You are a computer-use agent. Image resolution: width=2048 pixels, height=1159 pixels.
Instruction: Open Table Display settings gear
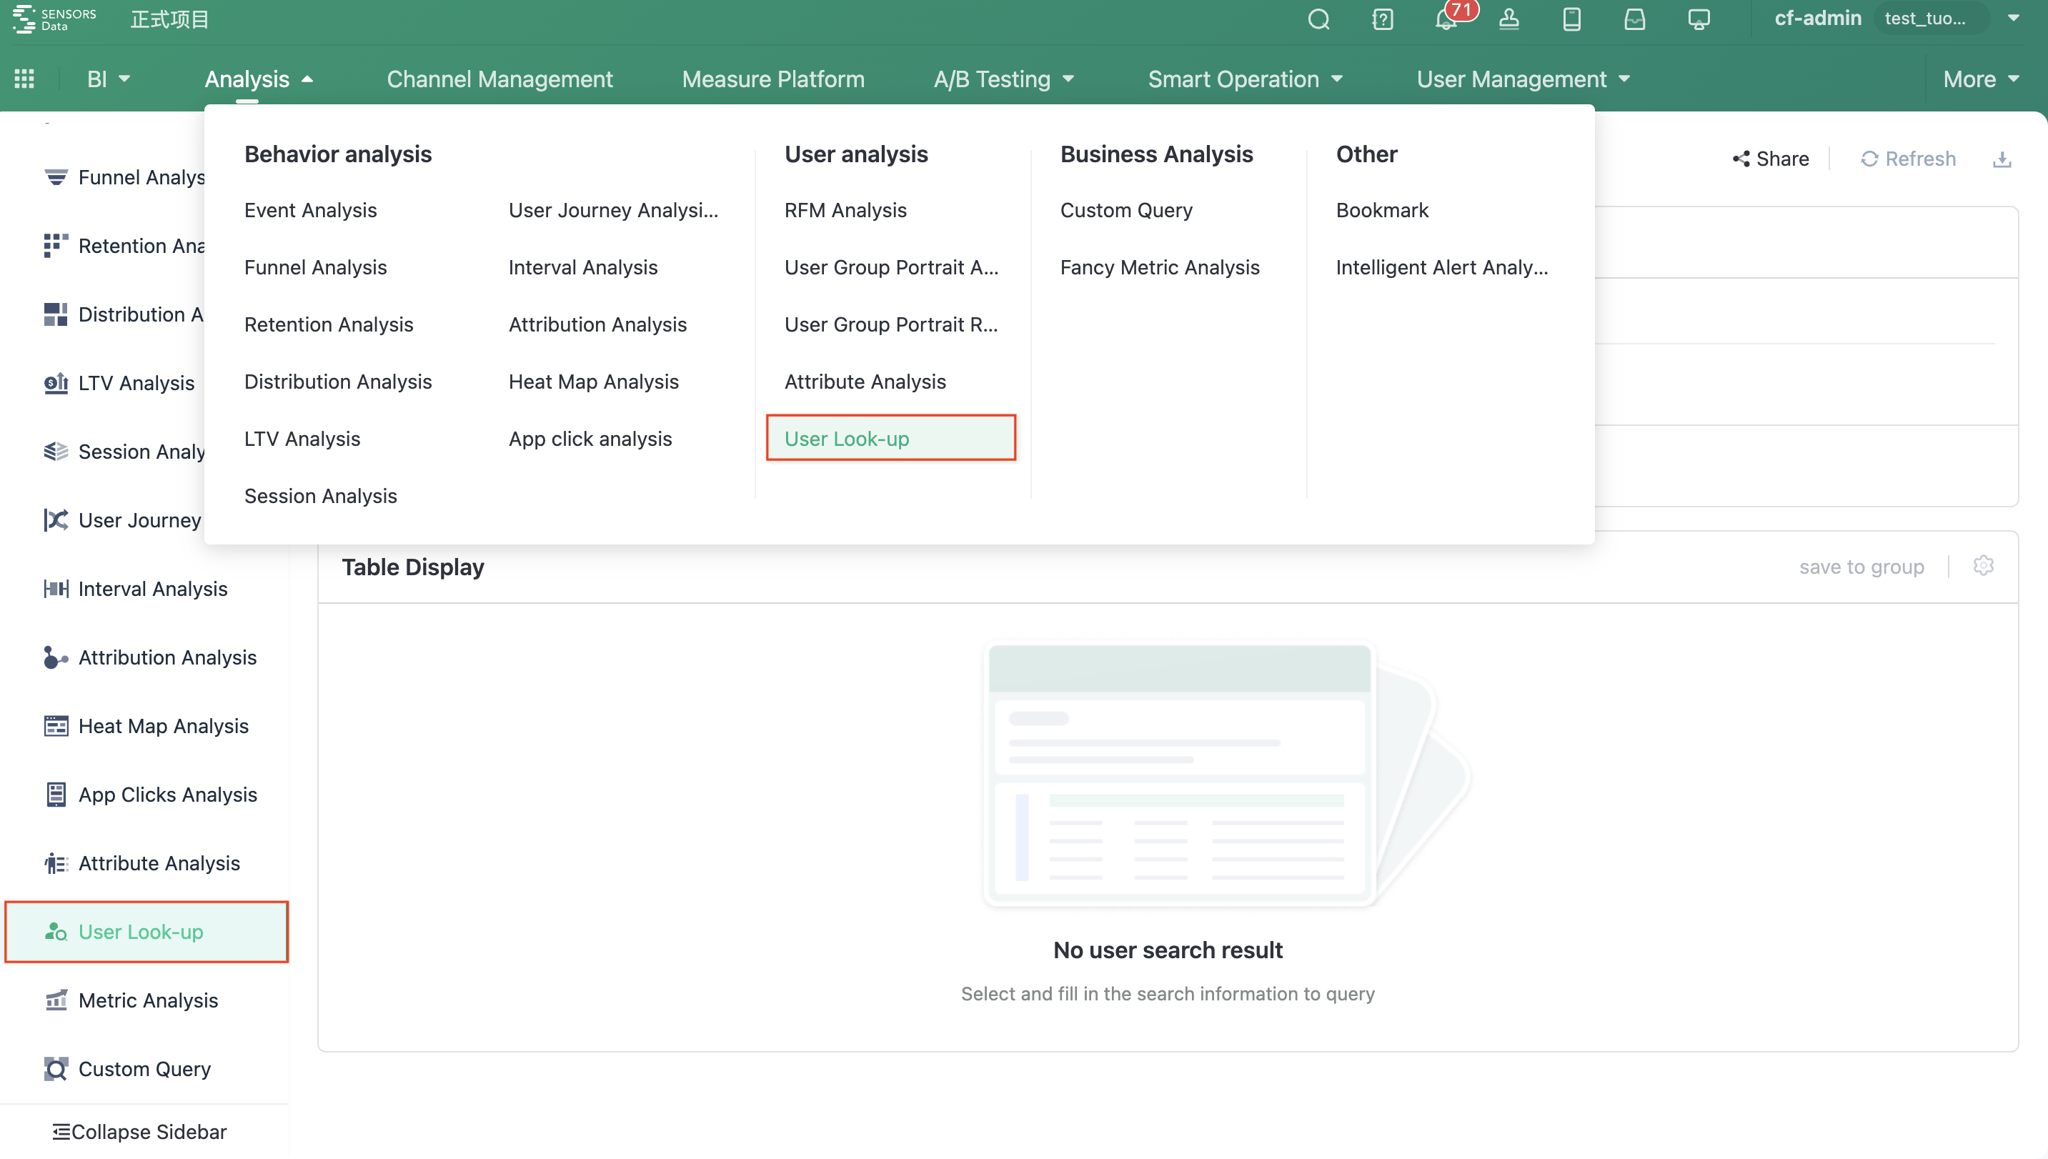(1984, 565)
